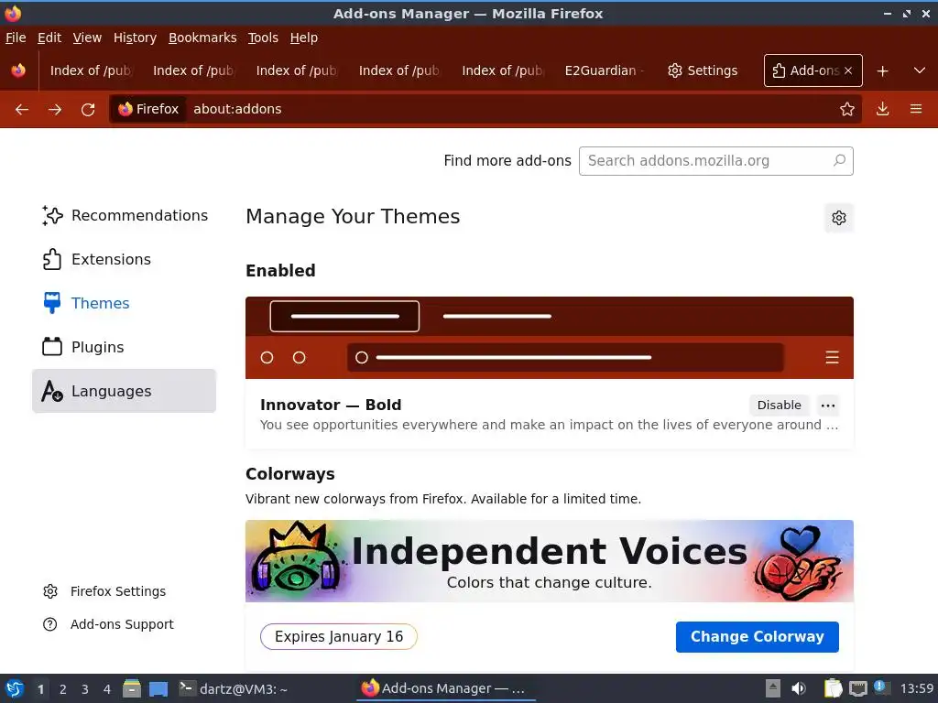
Task: Open the File menu
Action: click(16, 38)
